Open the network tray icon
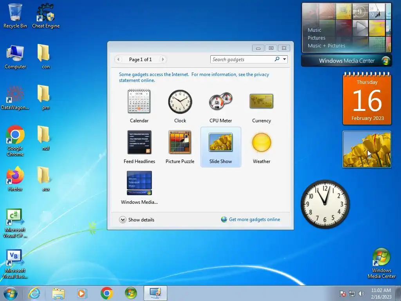The height and width of the screenshot is (301, 401). 352,294
